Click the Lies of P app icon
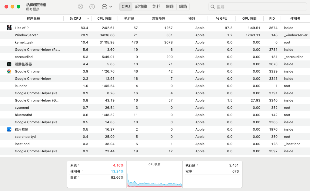The width and height of the screenshot is (310, 191). click(9, 28)
